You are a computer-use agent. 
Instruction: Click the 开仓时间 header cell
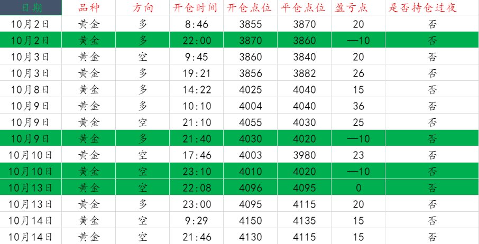click(x=195, y=8)
